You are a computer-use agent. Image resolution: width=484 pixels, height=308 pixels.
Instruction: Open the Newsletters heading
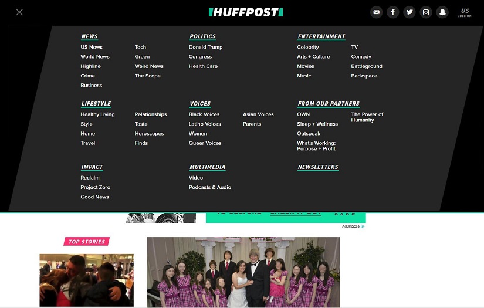[318, 167]
